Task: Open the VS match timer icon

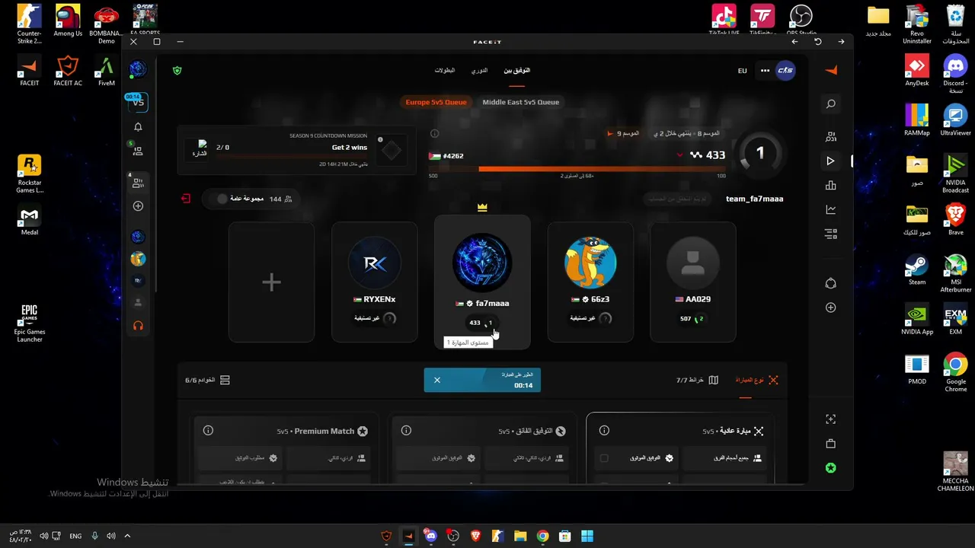Action: (x=137, y=102)
